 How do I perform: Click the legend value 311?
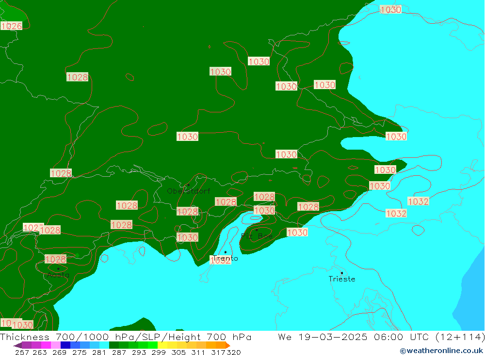click(x=198, y=352)
